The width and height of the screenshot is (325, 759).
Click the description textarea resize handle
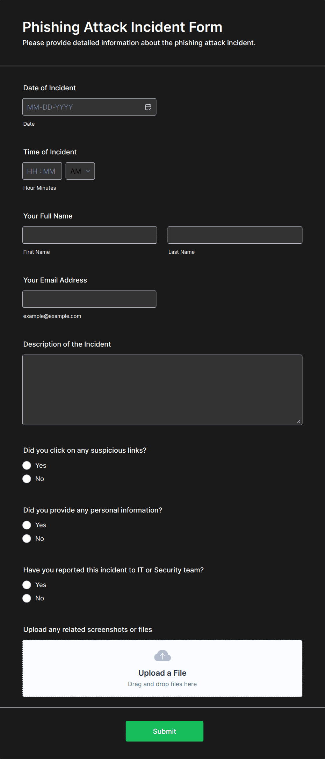[299, 422]
